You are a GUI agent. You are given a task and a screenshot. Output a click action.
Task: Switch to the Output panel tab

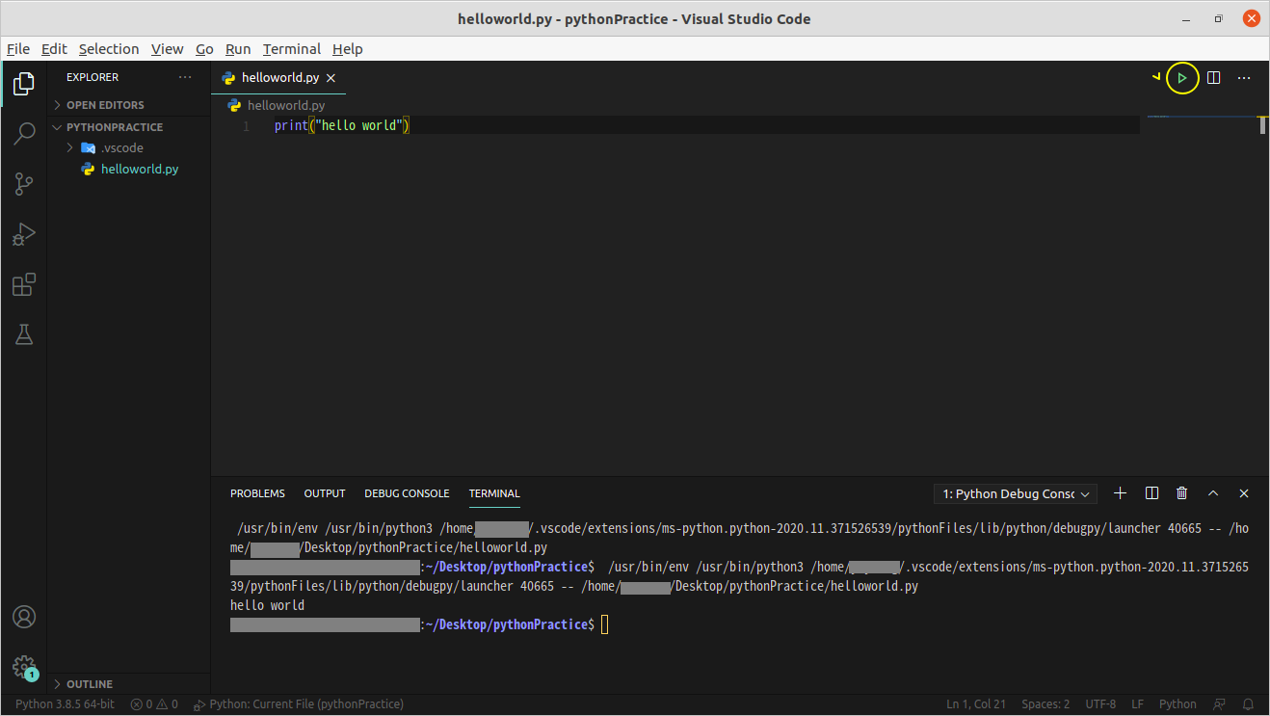(x=325, y=493)
